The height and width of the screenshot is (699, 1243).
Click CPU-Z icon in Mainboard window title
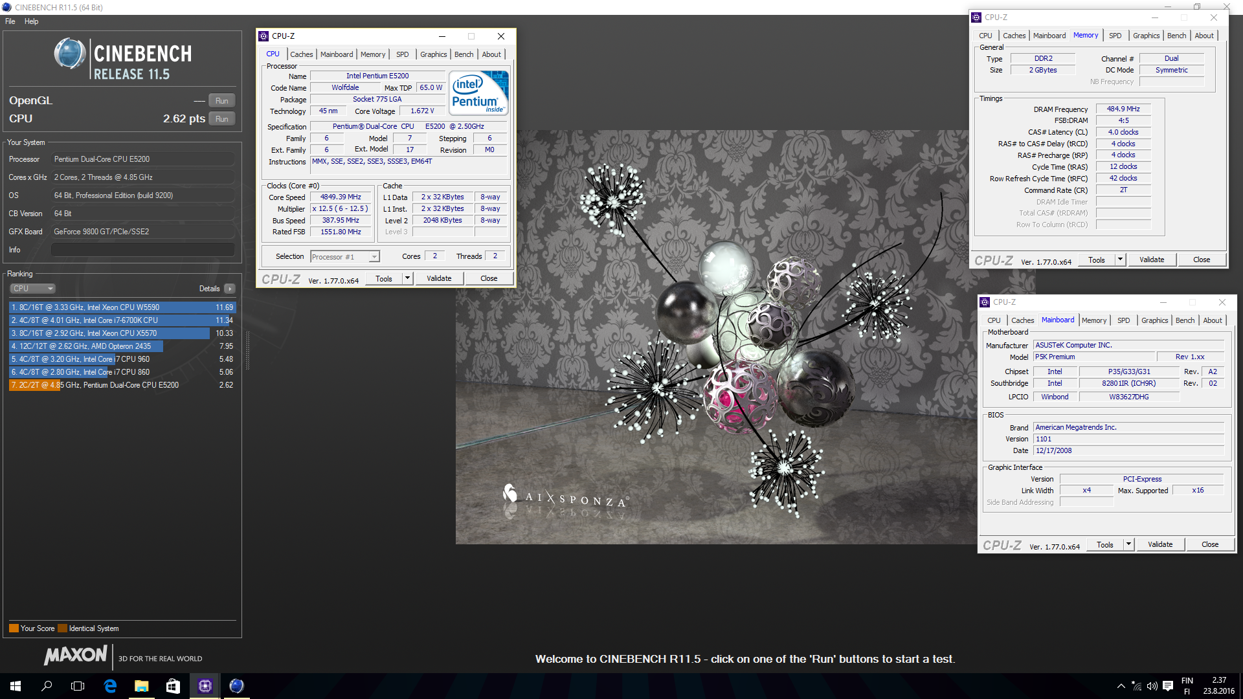click(985, 302)
